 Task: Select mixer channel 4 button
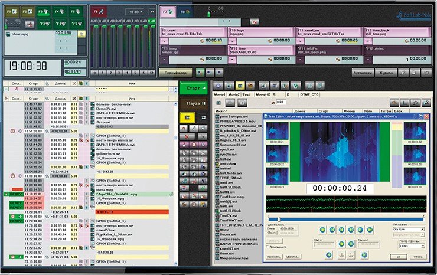tap(127, 73)
